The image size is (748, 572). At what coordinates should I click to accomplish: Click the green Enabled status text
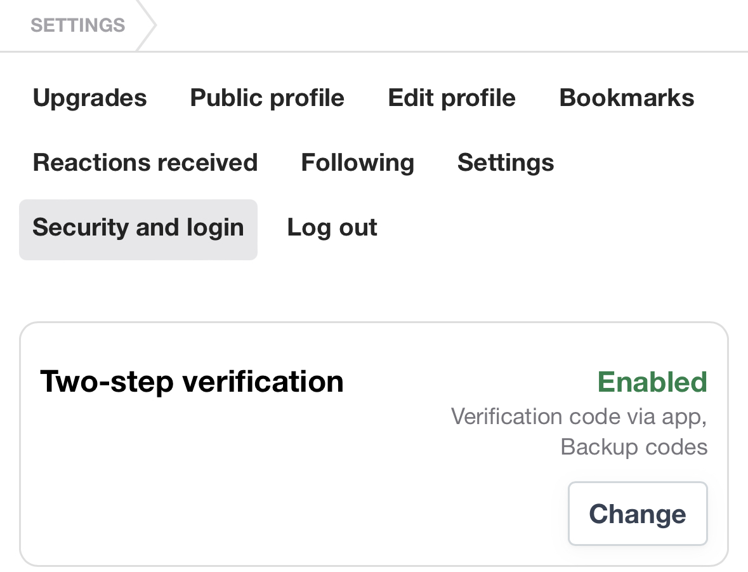652,382
